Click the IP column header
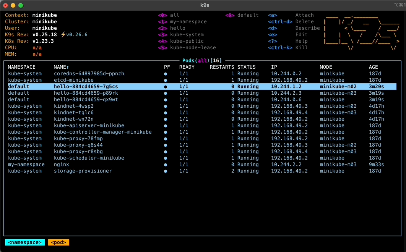Viewport: 406px width, 252px height. click(x=274, y=67)
